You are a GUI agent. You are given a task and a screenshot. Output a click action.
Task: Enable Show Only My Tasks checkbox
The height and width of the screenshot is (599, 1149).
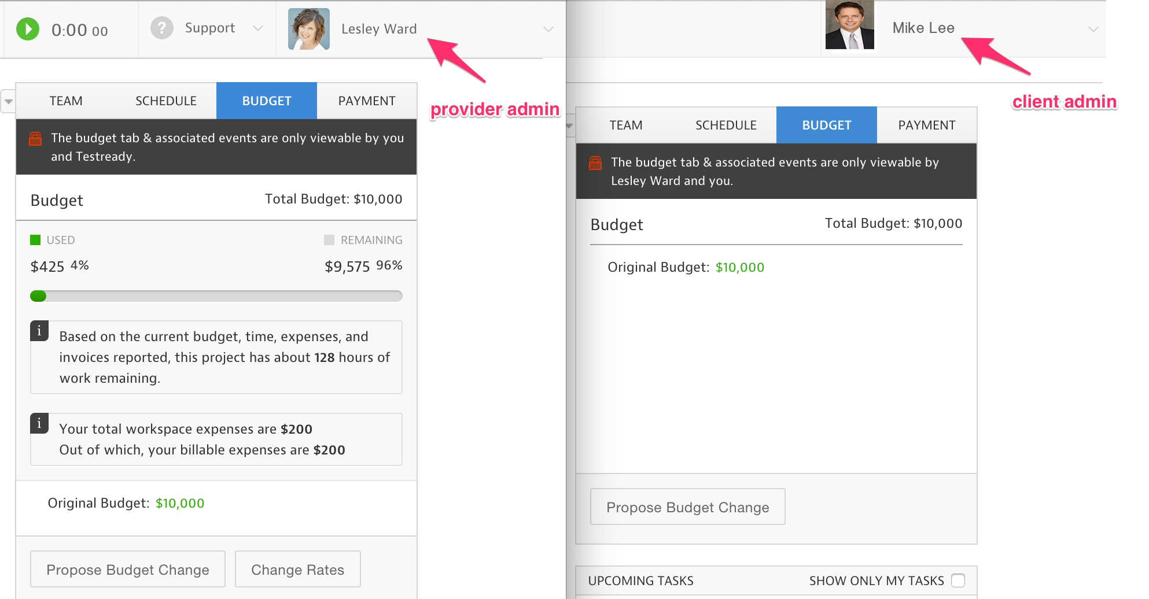pyautogui.click(x=958, y=580)
